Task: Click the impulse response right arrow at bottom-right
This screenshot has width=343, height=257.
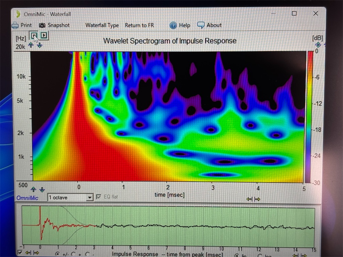Action: [304, 255]
